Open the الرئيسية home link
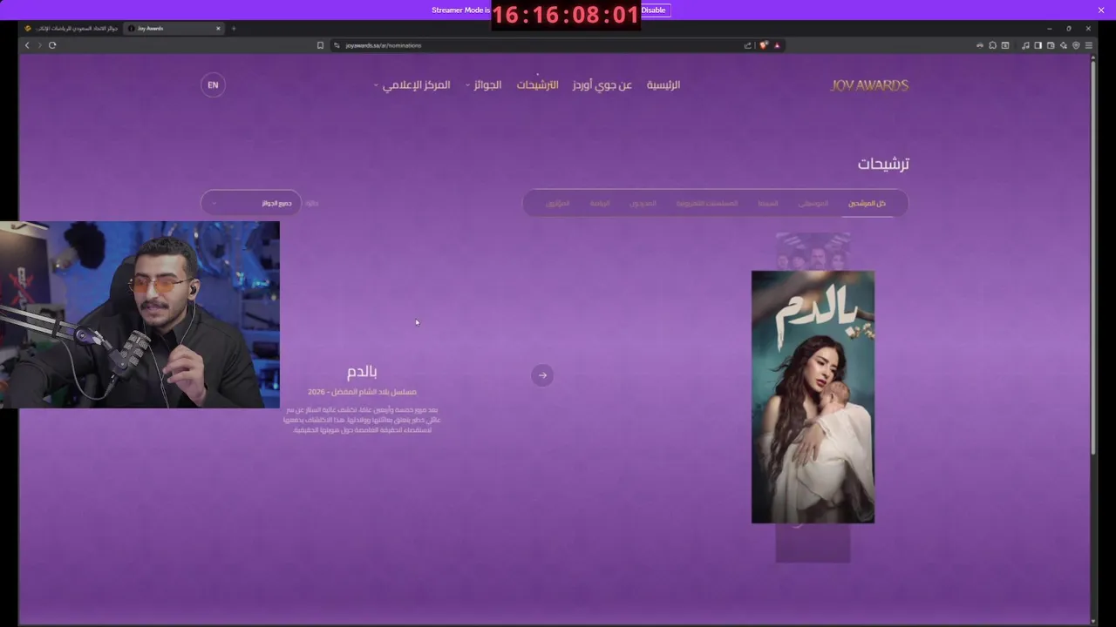 coord(663,85)
